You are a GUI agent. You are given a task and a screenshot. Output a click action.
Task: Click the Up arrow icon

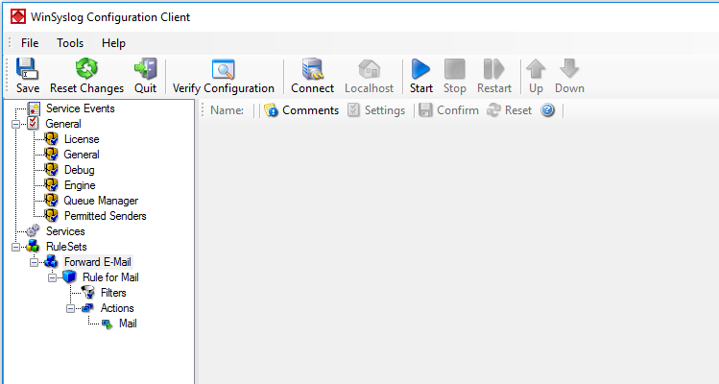click(x=536, y=69)
